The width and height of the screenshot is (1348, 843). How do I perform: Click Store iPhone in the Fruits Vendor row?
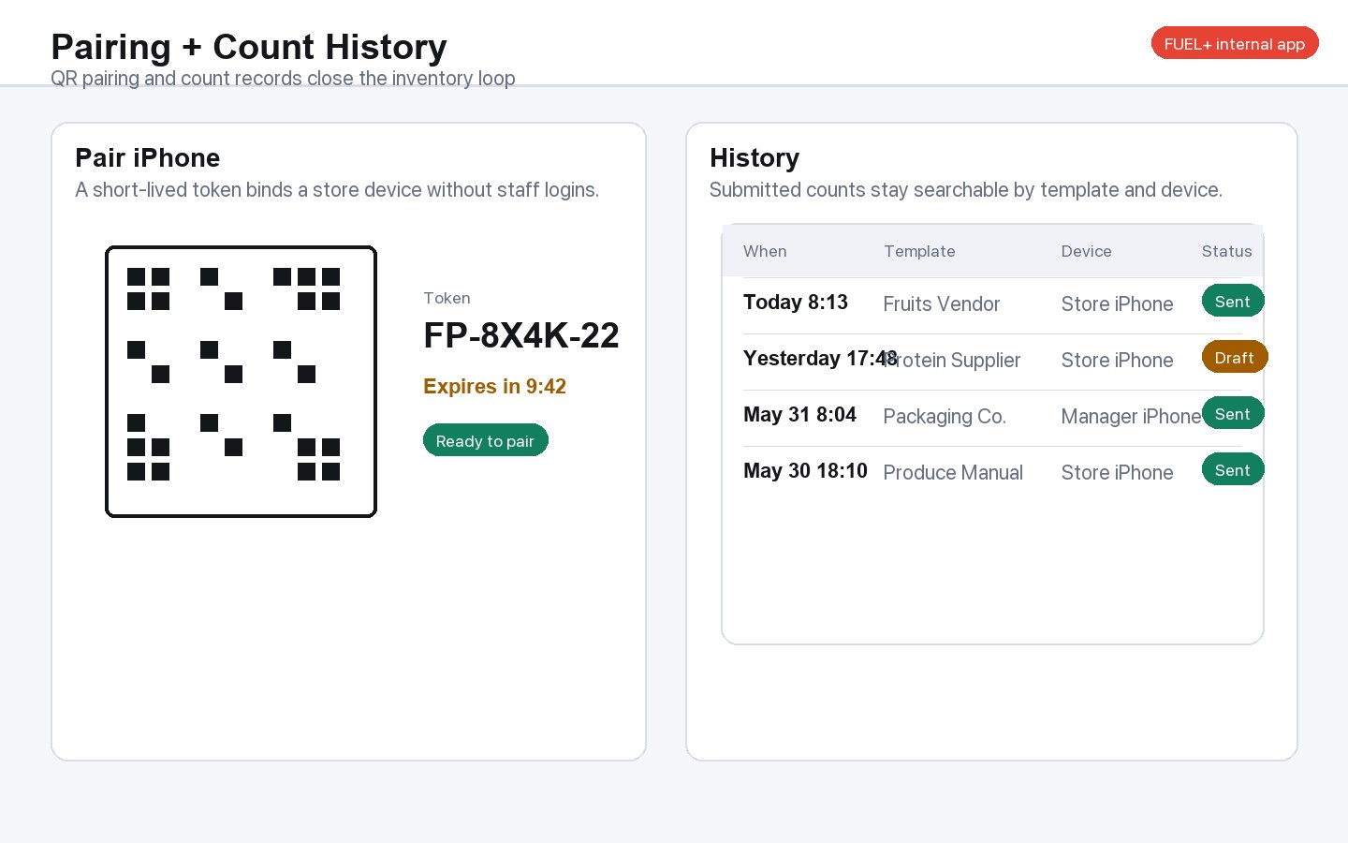(1117, 303)
